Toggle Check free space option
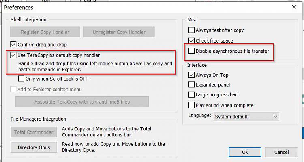The width and height of the screenshot is (304, 162). click(191, 40)
